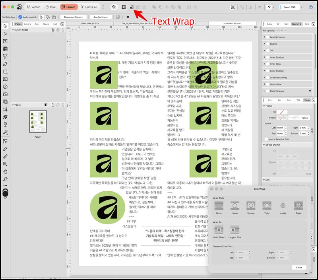Click the Document Setup button
Image resolution: width=318 pixels, height=280 pixels.
pyautogui.click(x=74, y=17)
